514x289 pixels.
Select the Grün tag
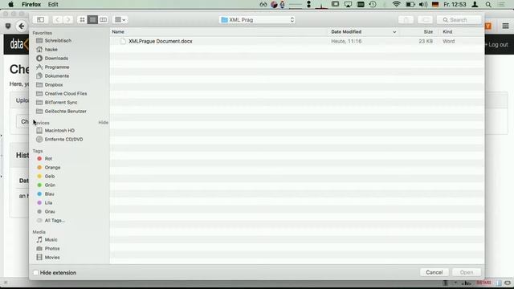(50, 185)
